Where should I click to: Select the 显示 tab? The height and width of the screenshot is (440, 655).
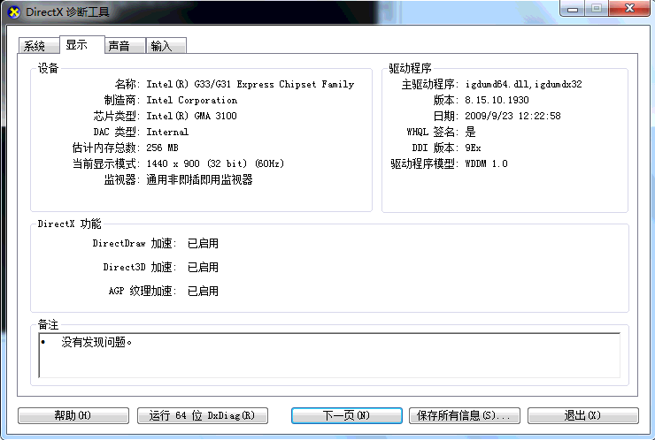tap(81, 45)
